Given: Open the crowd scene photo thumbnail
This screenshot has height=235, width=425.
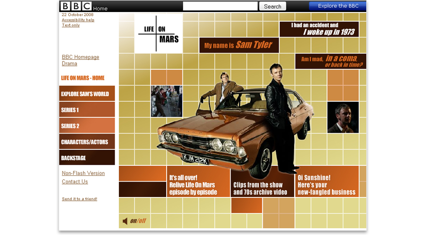Looking at the screenshot, I should pyautogui.click(x=167, y=101).
